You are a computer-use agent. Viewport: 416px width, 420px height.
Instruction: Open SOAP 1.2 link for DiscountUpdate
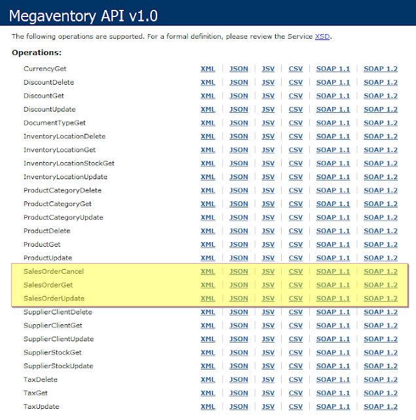pos(381,110)
